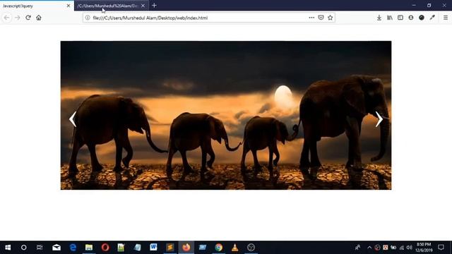Open the Windows Start menu
Viewport: 452px width, 254px height.
point(8,248)
